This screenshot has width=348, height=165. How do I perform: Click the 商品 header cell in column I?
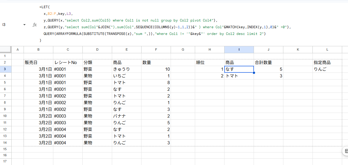239,63
